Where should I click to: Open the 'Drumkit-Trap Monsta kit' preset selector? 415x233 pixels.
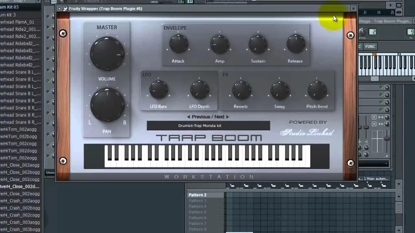[x=208, y=126]
